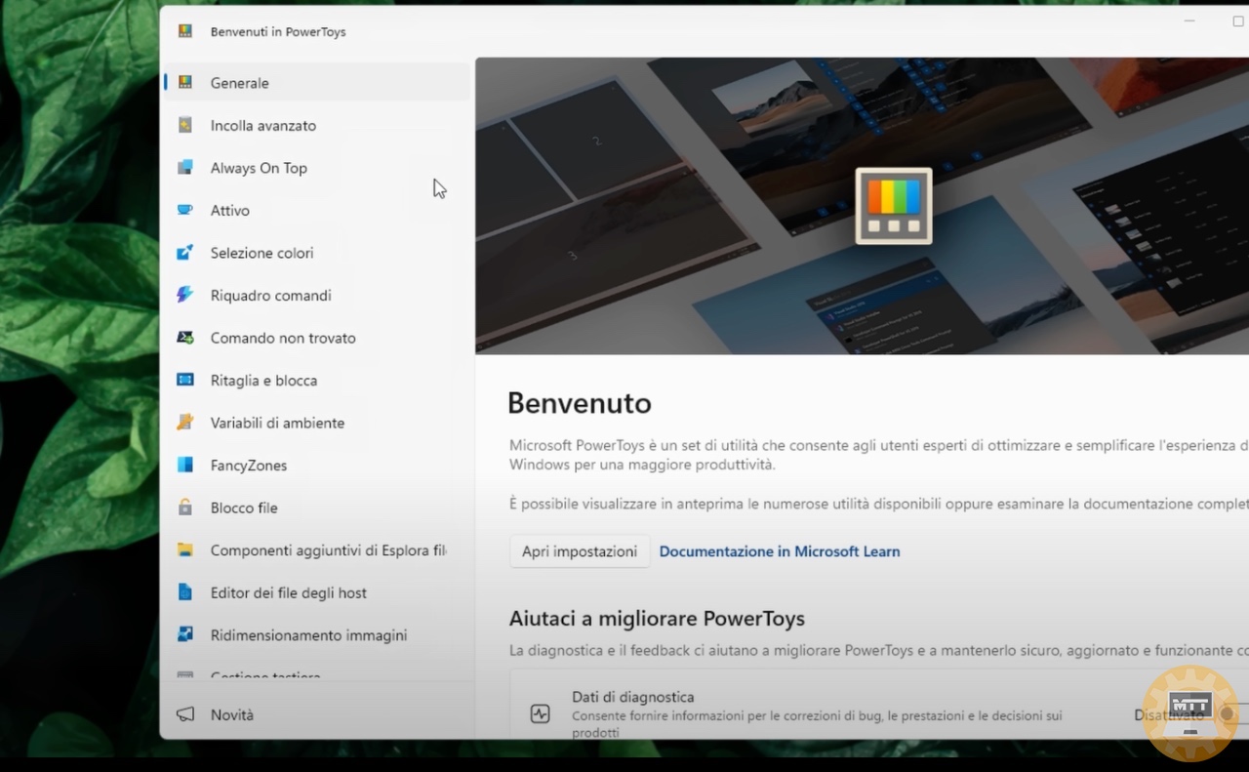The image size is (1249, 772).
Task: Click the Incolla avanzato icon
Action: click(x=185, y=125)
